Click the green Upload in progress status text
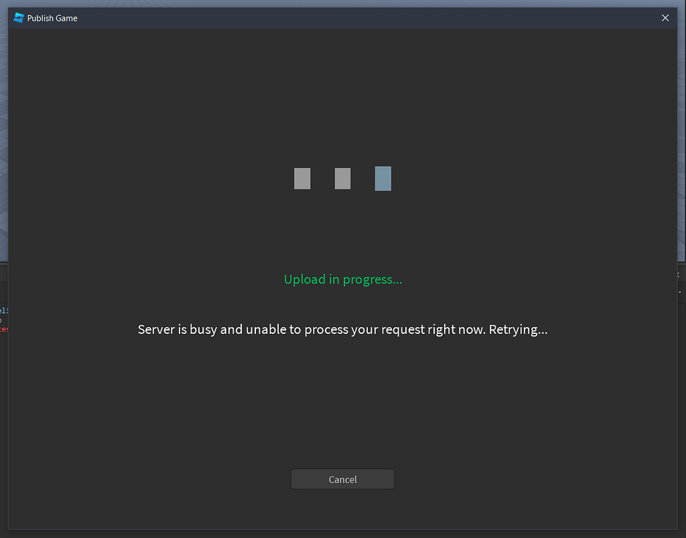Screen dimensions: 686x538 click(342, 279)
